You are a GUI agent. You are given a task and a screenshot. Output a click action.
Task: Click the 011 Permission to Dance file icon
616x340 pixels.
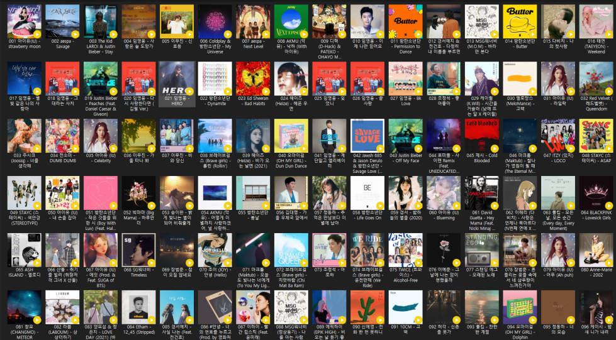pyautogui.click(x=405, y=21)
